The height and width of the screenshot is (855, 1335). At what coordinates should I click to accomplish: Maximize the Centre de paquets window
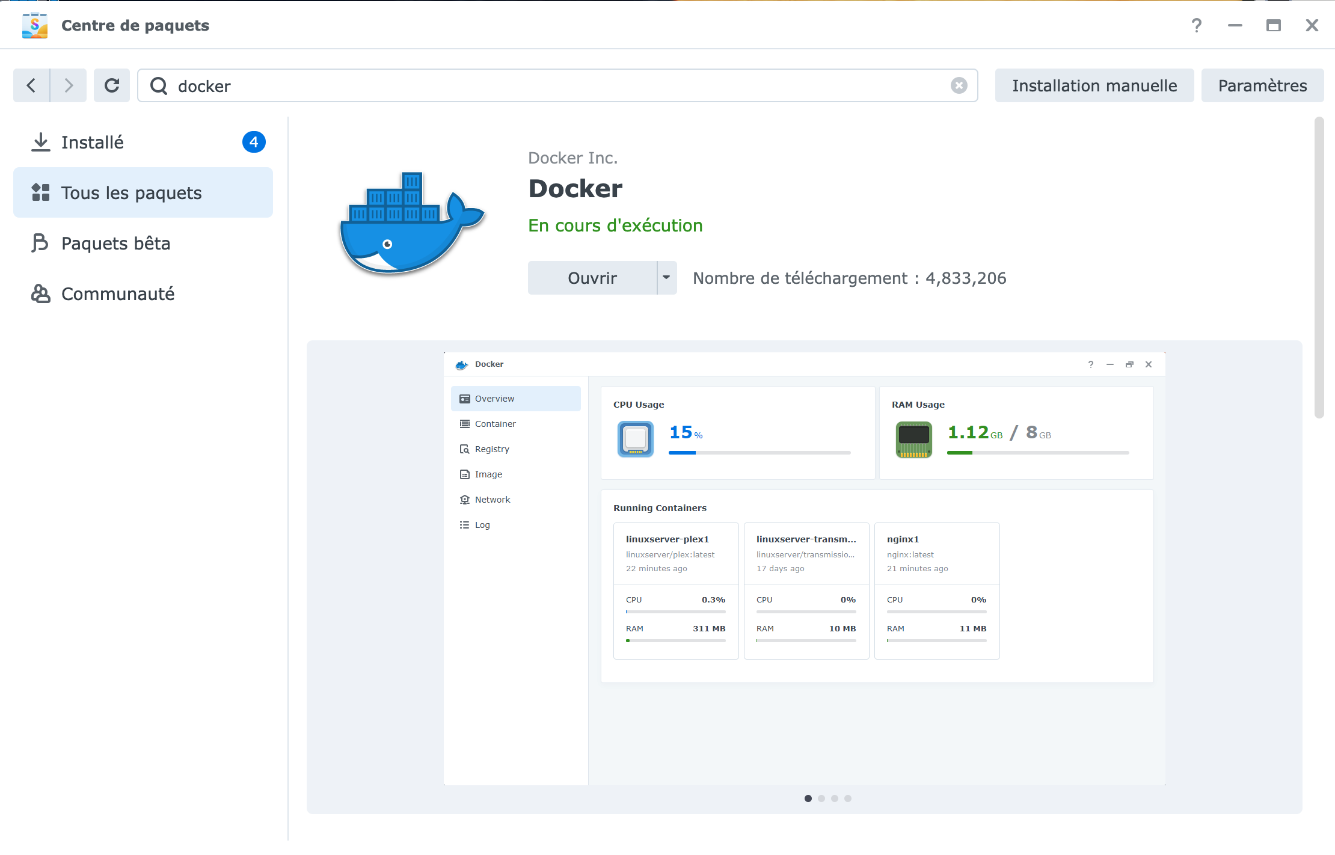tap(1274, 25)
